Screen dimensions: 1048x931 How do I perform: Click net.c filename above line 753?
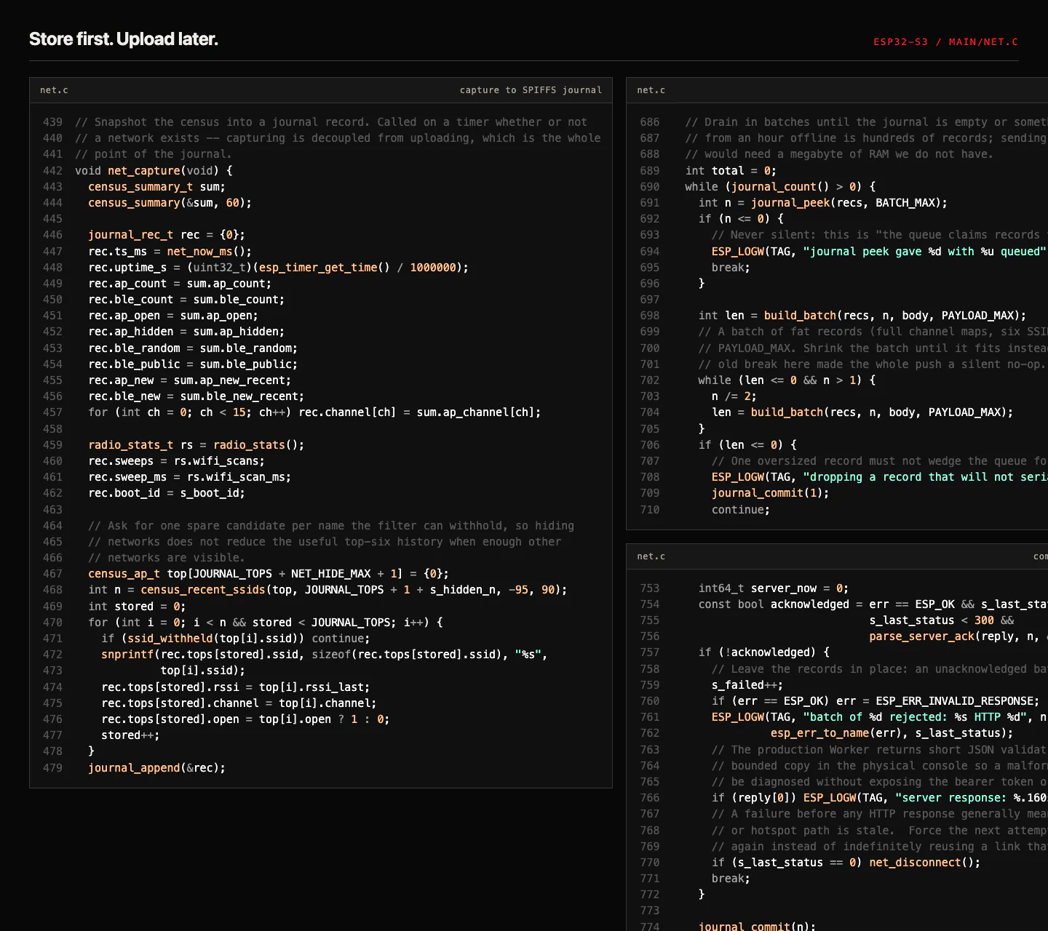click(651, 556)
